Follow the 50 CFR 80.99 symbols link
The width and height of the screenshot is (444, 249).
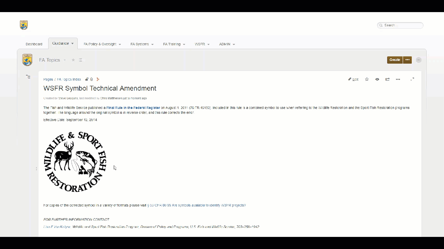(196, 205)
